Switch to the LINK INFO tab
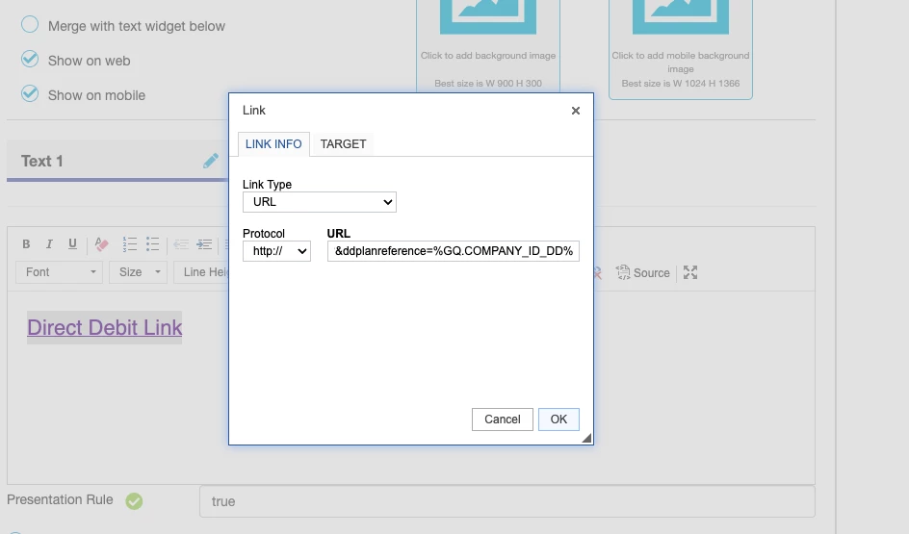The width and height of the screenshot is (909, 534). pyautogui.click(x=273, y=144)
